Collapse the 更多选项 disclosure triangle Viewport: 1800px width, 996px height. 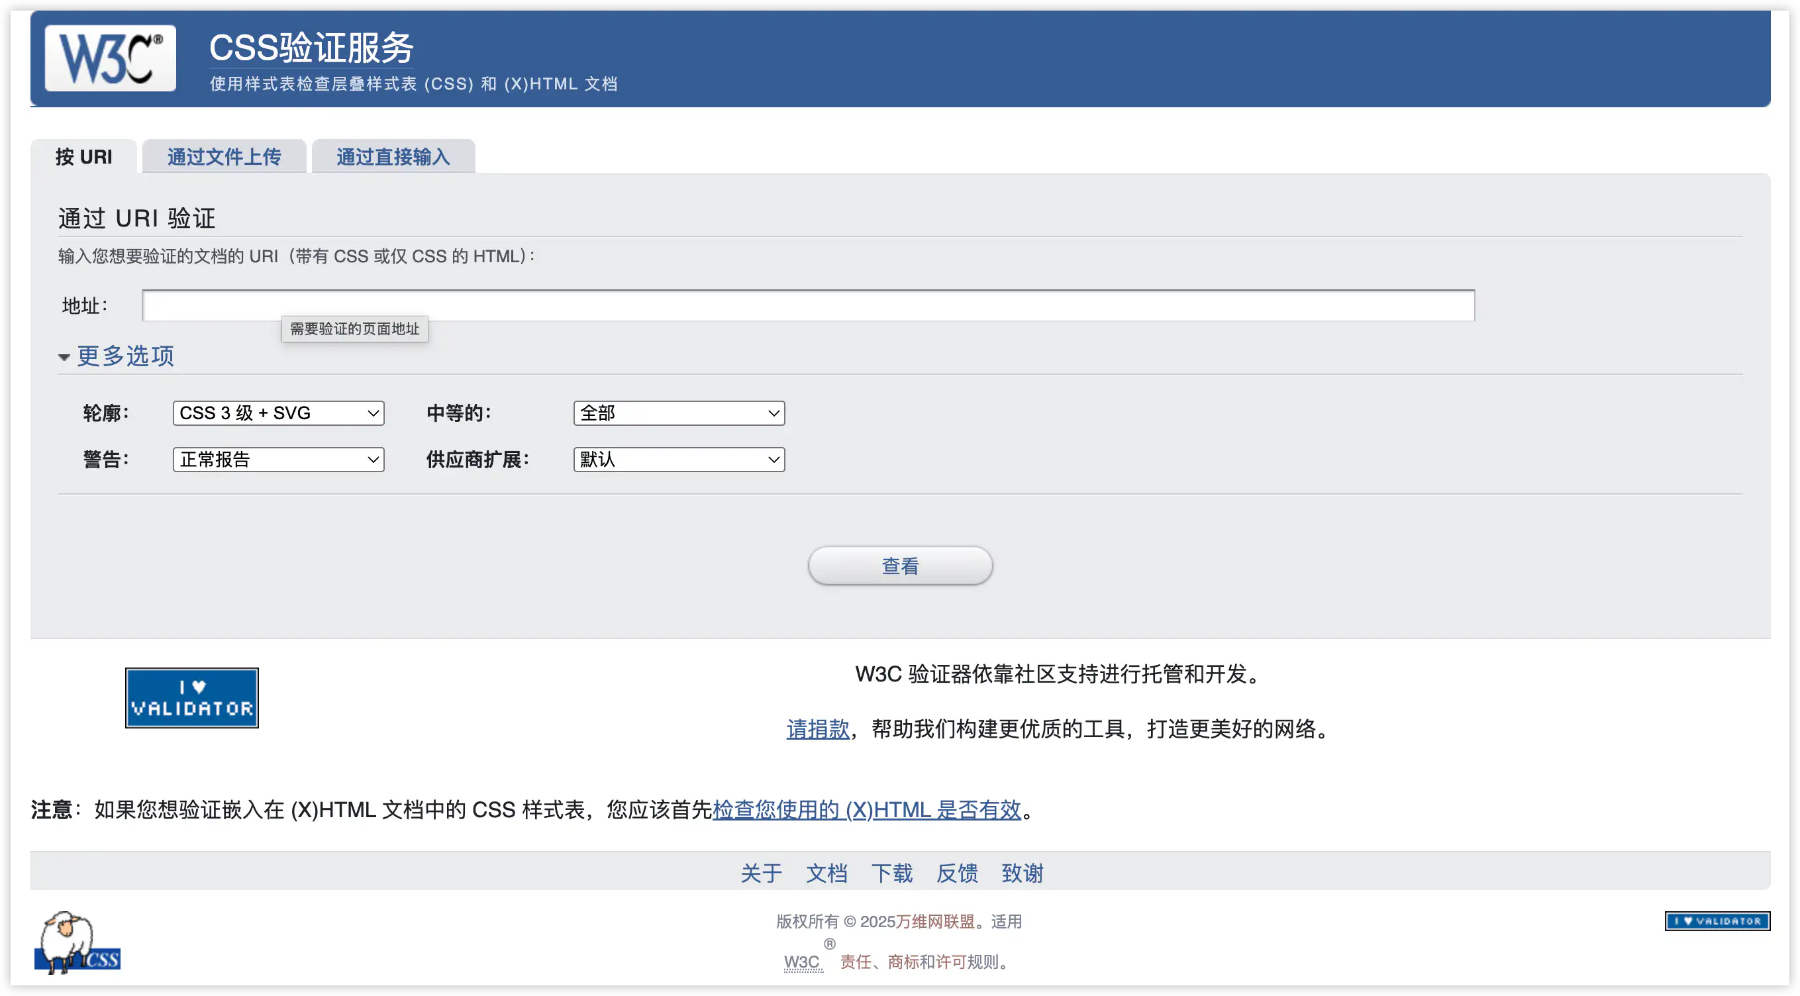click(x=64, y=357)
